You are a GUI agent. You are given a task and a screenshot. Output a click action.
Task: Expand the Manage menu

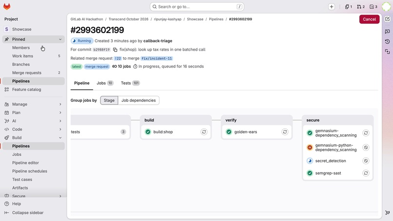(x=33, y=104)
